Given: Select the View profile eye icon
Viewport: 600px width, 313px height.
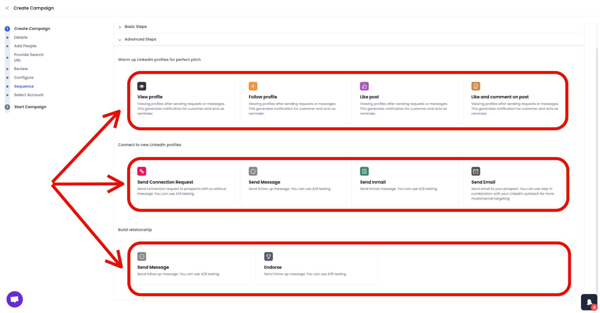Looking at the screenshot, I should [x=142, y=86].
